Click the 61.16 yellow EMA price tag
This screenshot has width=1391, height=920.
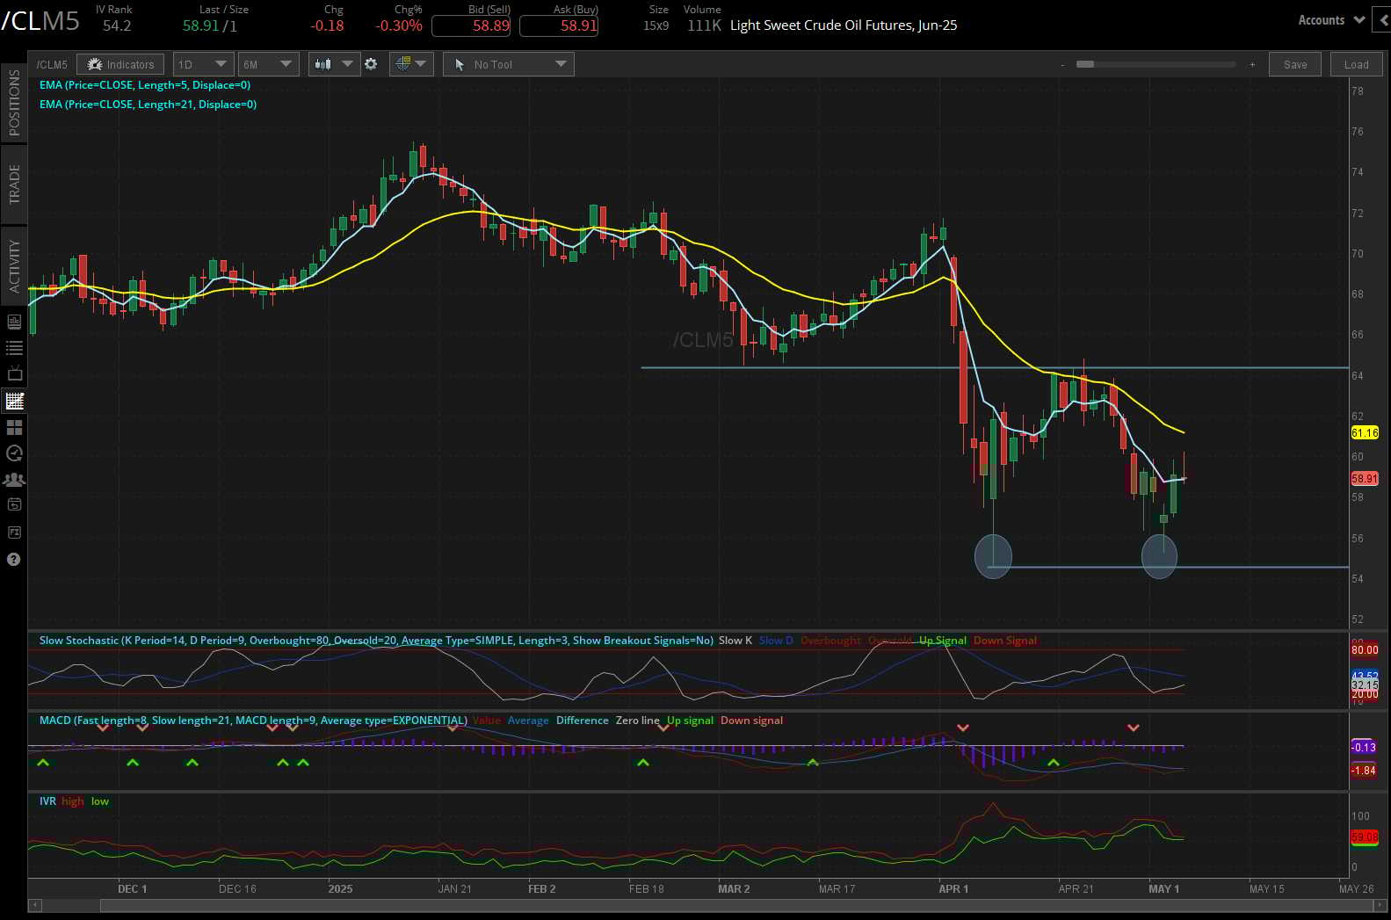click(1365, 432)
